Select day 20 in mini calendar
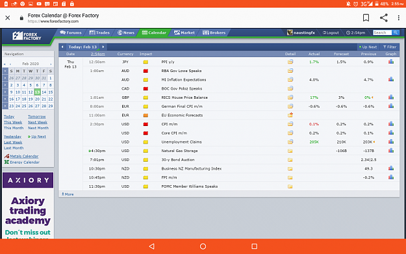Viewport: 406px width, 254px height. point(37,99)
